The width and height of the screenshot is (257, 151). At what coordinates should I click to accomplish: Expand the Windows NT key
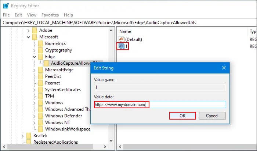[x=34, y=122]
